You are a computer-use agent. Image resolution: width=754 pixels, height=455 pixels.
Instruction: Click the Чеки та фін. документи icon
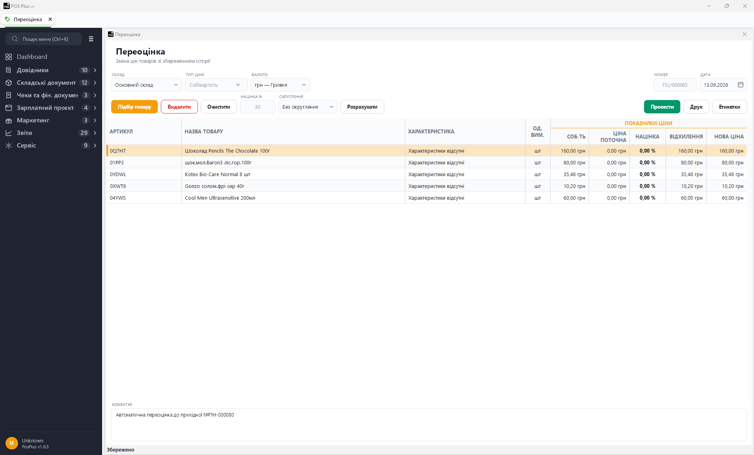[x=9, y=95]
